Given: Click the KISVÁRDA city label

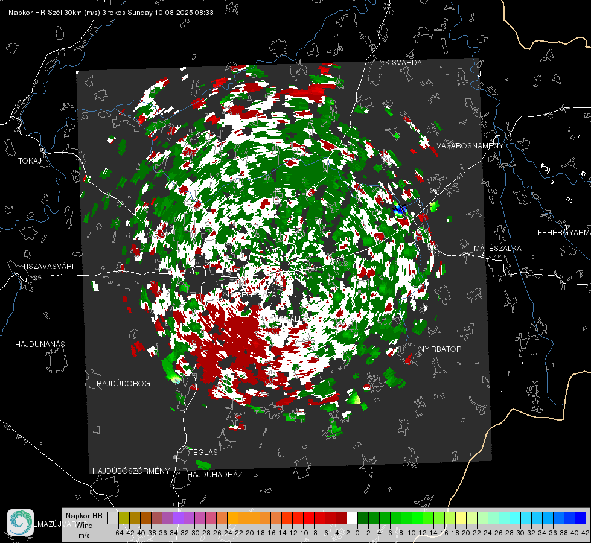Looking at the screenshot, I should [403, 63].
